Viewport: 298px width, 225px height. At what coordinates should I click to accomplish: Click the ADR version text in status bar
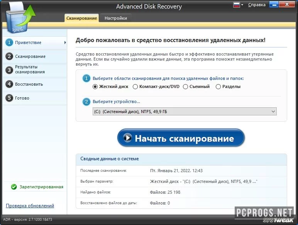coord(27,220)
